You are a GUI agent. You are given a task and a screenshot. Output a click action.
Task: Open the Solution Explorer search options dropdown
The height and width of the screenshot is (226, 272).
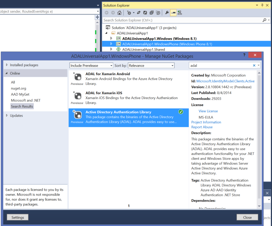point(269,20)
